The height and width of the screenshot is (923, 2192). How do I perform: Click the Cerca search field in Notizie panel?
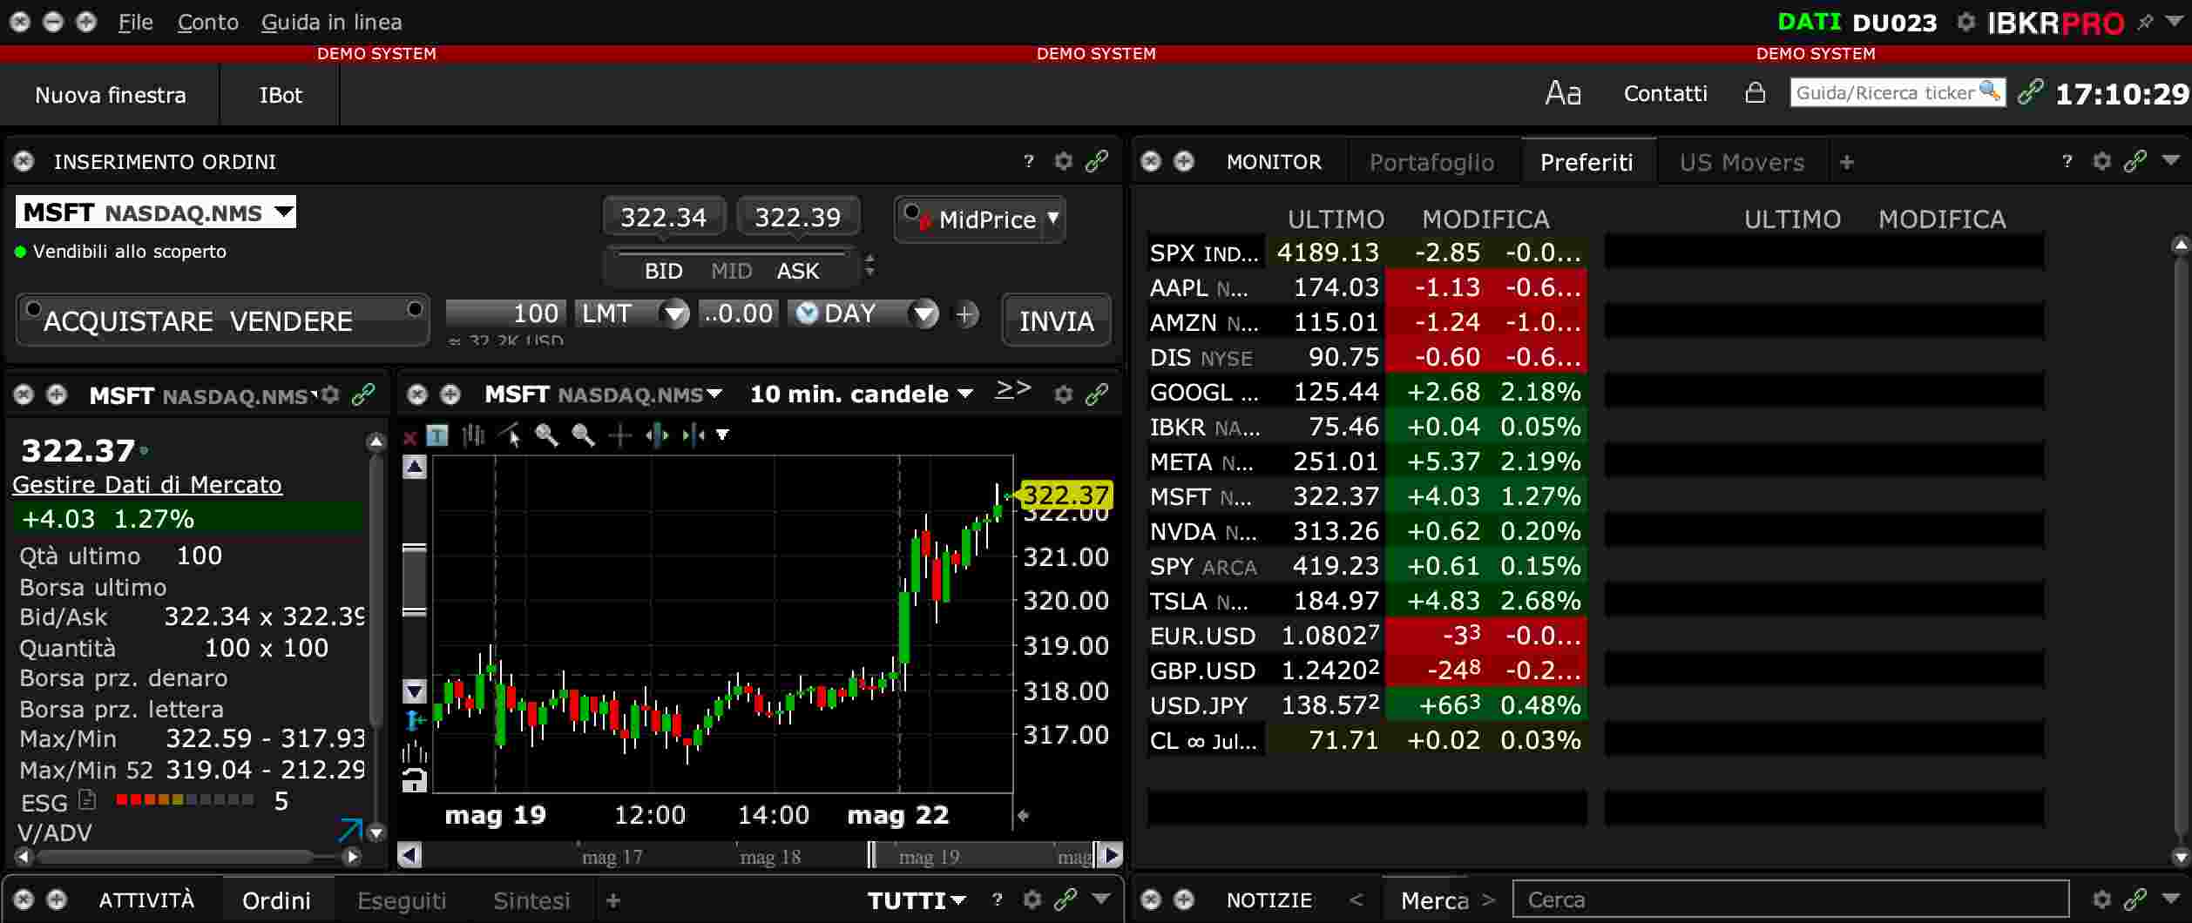coord(1790,899)
